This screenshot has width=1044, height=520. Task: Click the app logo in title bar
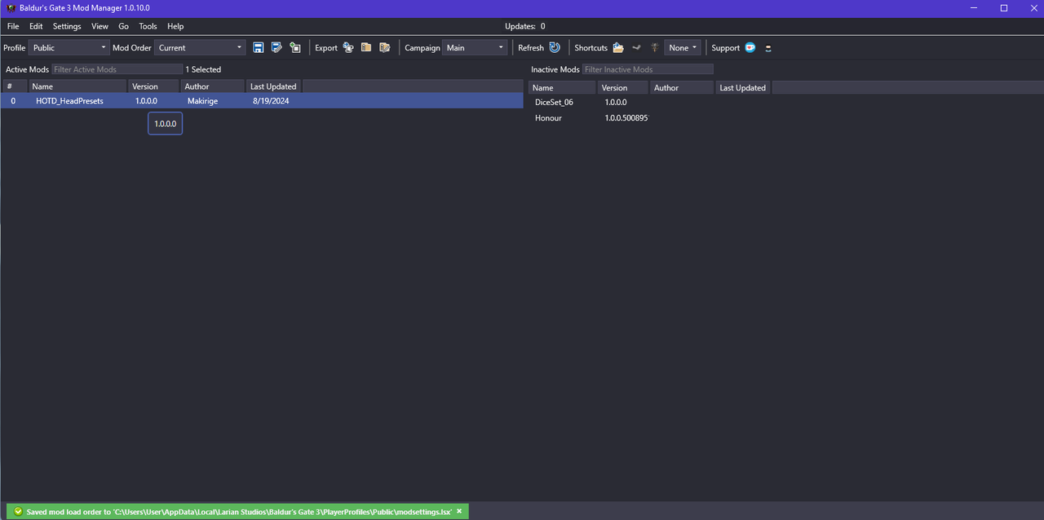(x=11, y=7)
